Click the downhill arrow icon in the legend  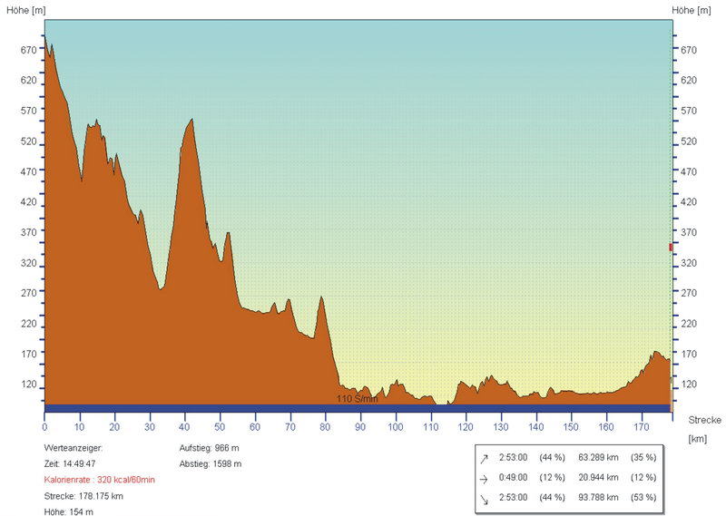[484, 498]
